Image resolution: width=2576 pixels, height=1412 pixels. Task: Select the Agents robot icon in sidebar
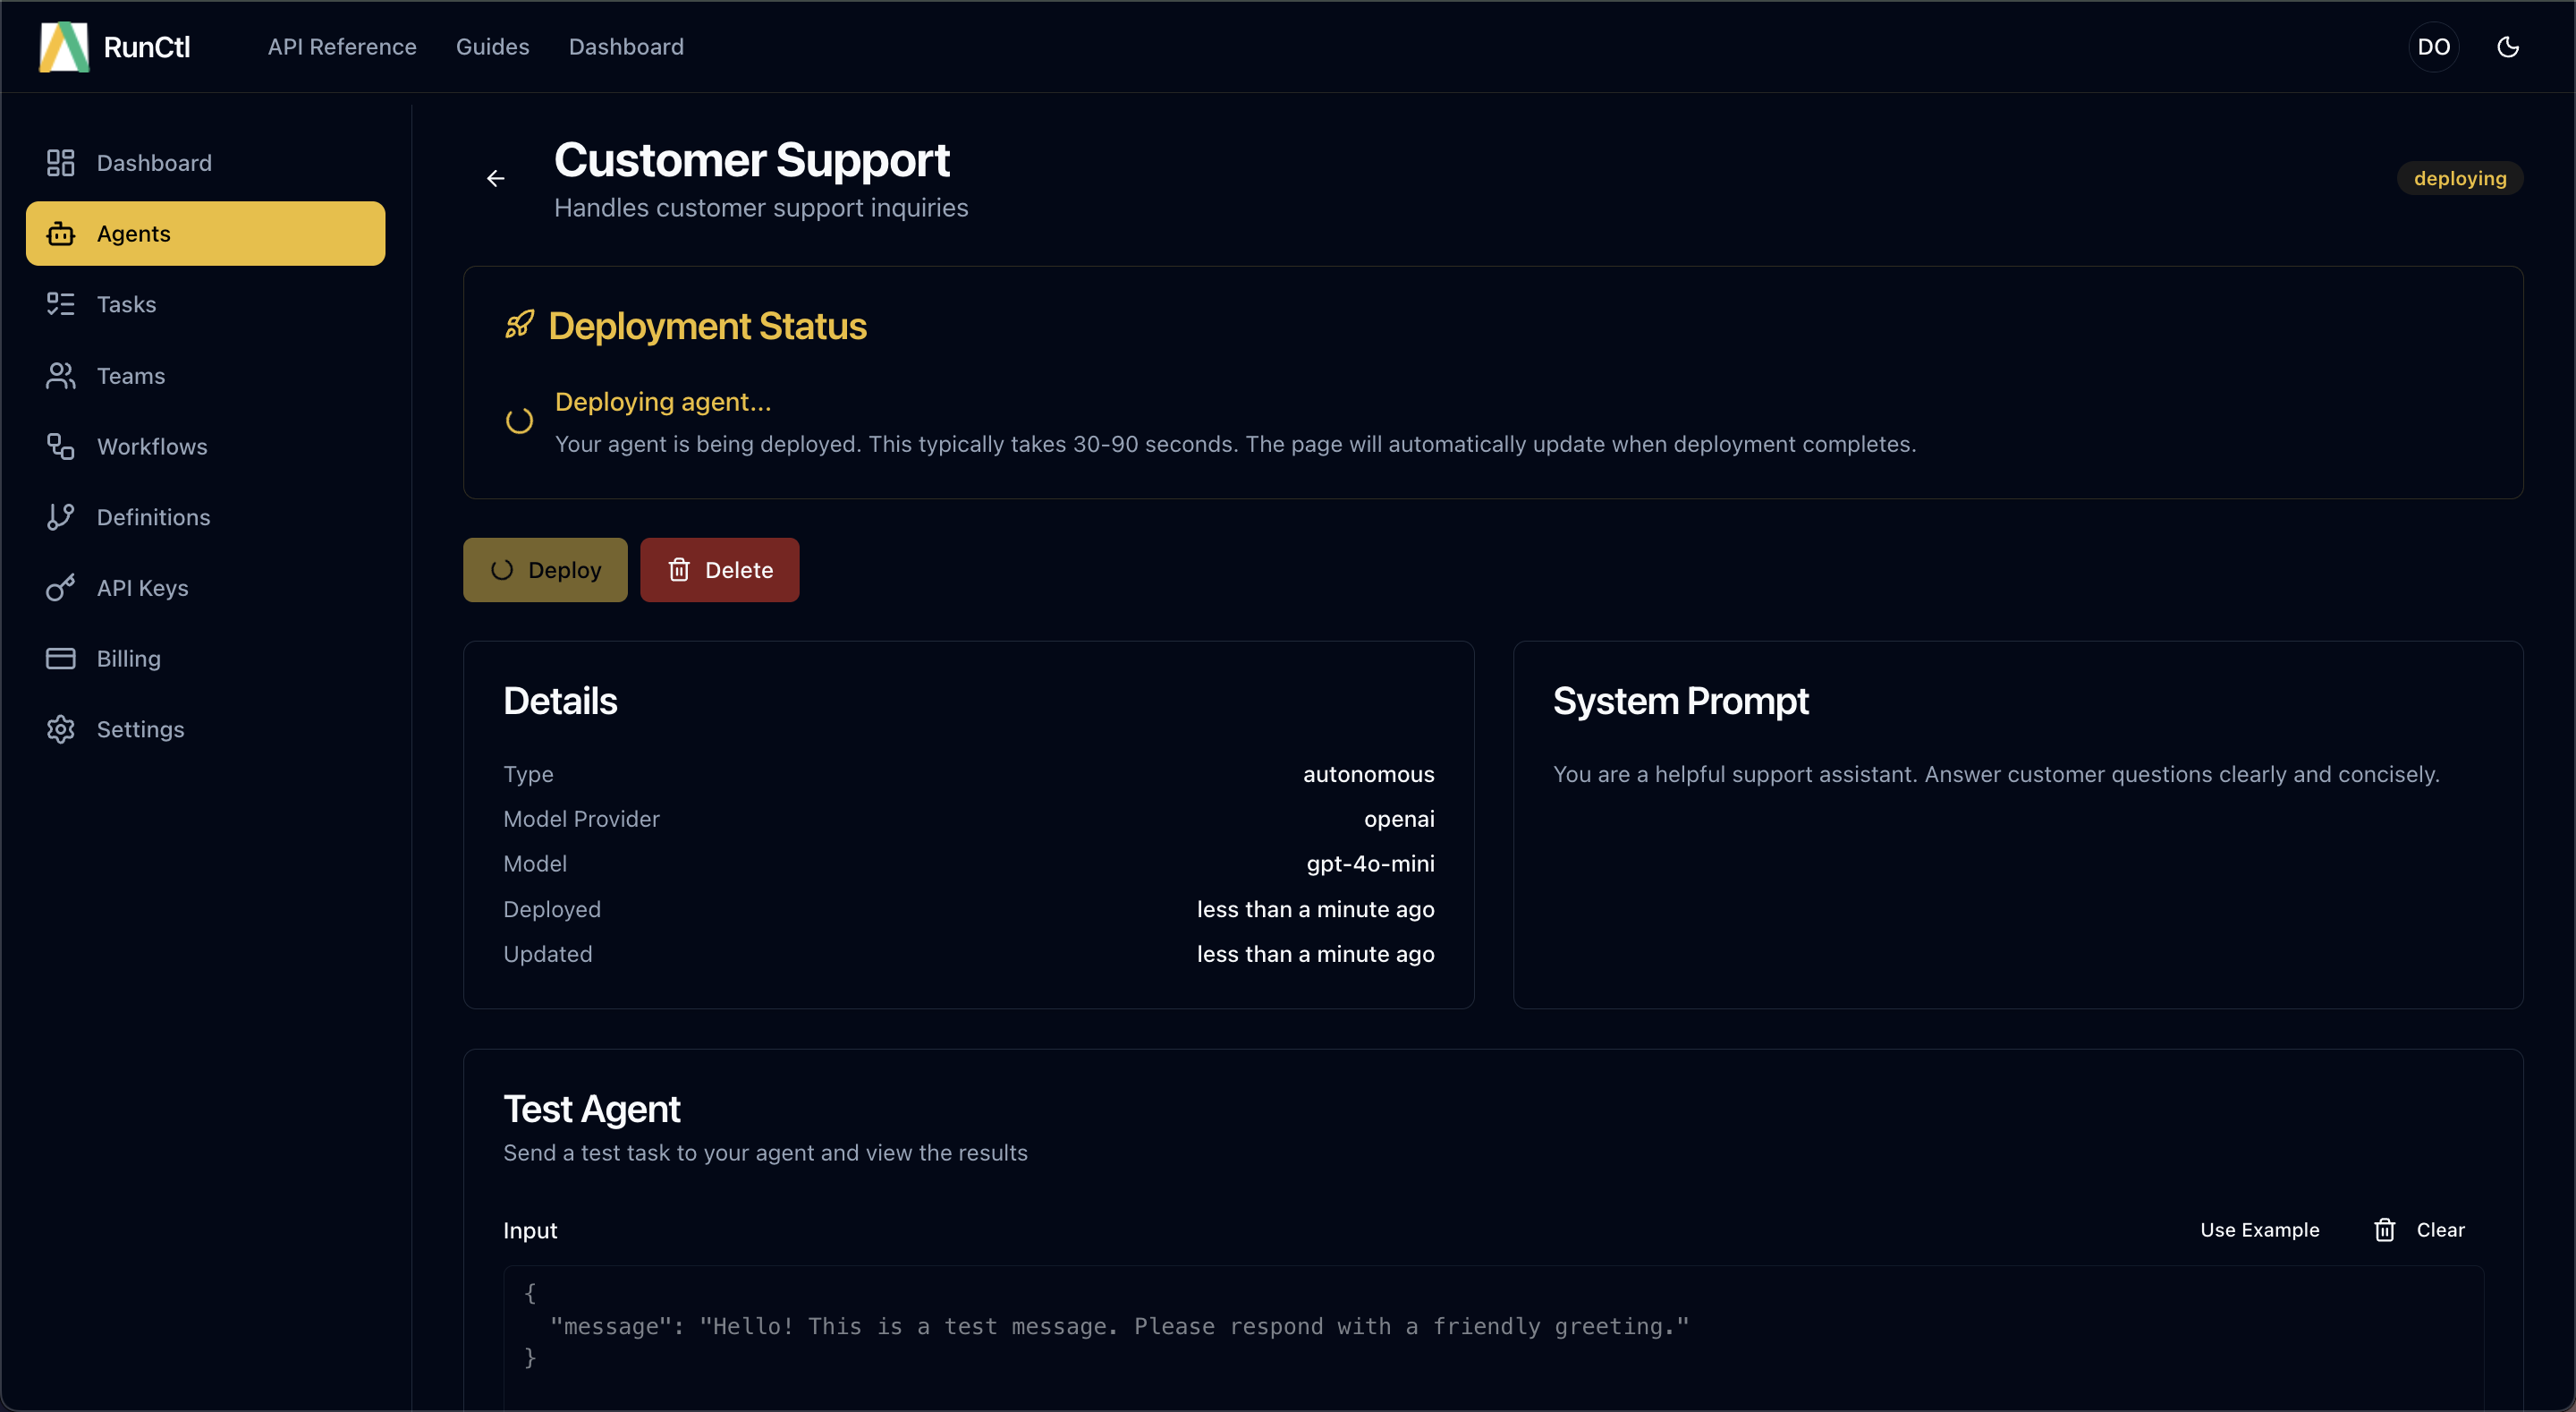coord(61,234)
